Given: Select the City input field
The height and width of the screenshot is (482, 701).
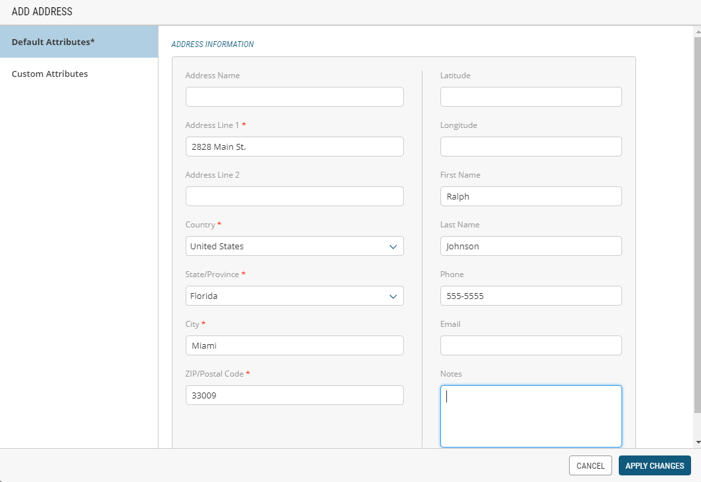Looking at the screenshot, I should click(294, 345).
